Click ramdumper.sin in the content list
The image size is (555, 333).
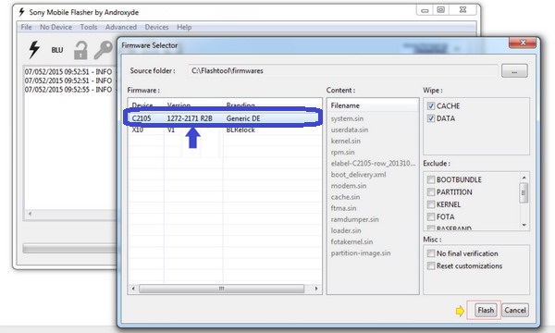click(354, 219)
